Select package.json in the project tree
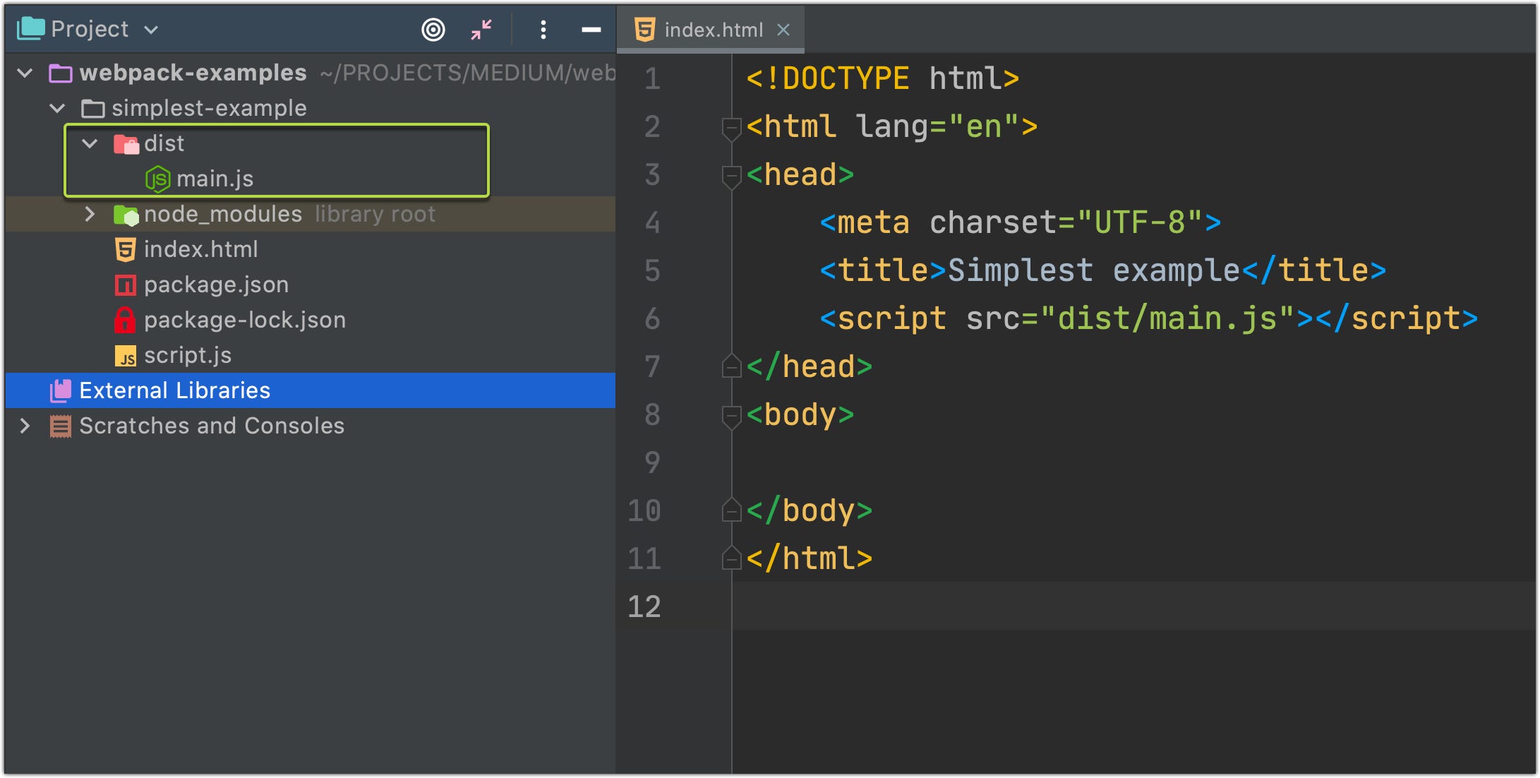The image size is (1540, 778). coord(216,285)
